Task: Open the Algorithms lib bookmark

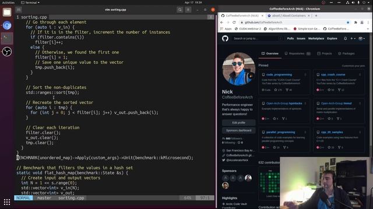Action: (x=277, y=28)
